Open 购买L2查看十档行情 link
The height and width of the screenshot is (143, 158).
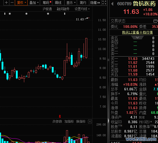tap(137, 32)
